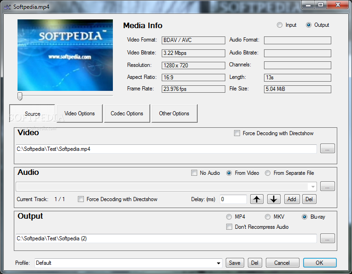Save the current profile

click(235, 263)
